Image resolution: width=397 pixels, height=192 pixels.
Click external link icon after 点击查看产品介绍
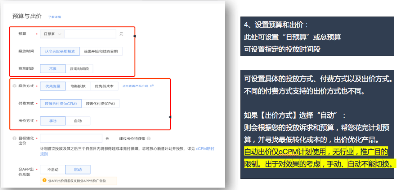point(152,86)
